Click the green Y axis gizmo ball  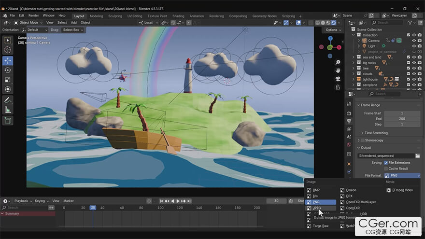coord(330,47)
